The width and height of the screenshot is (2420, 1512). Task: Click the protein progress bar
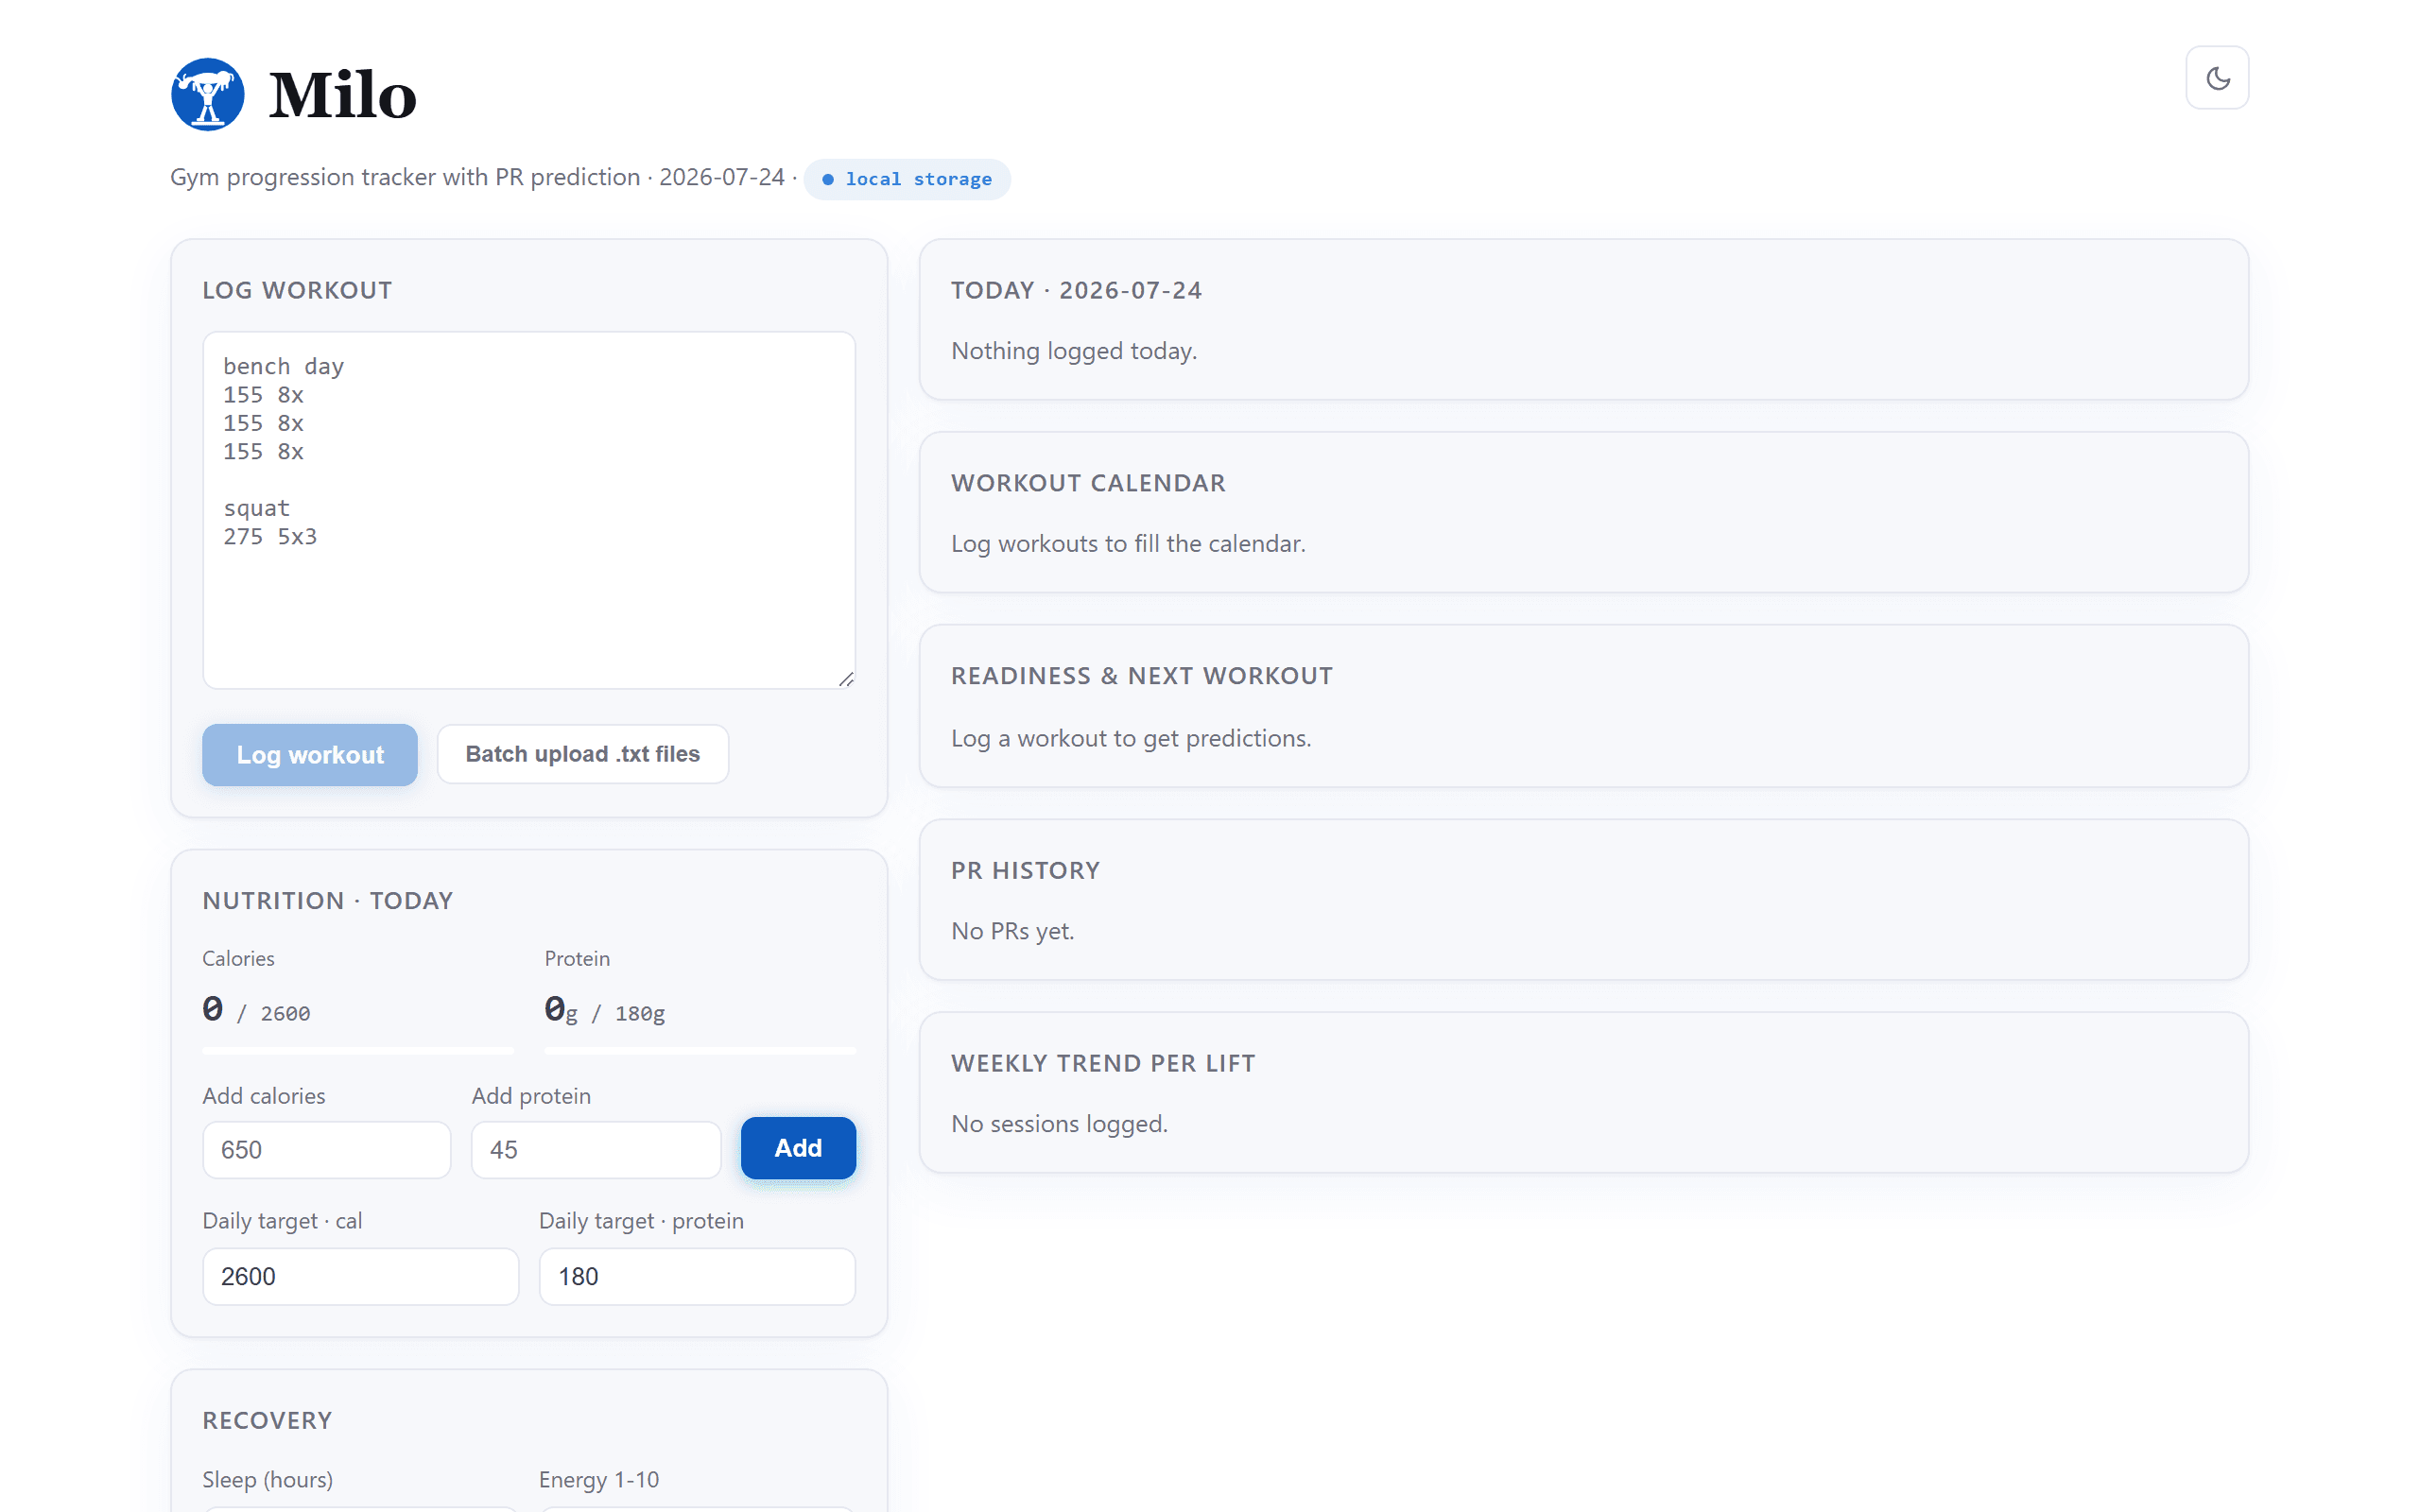point(700,1051)
